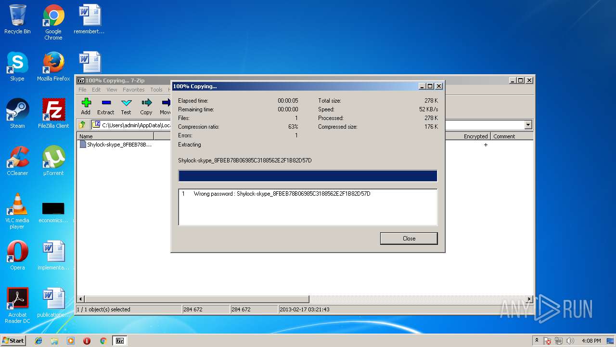Select the Google Chrome desktop shortcut
The width and height of the screenshot is (616, 347).
click(53, 22)
